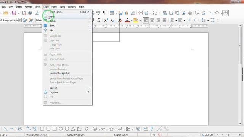Choose Formula from the Table menu
Screen dimensions: 244x137
67,92
